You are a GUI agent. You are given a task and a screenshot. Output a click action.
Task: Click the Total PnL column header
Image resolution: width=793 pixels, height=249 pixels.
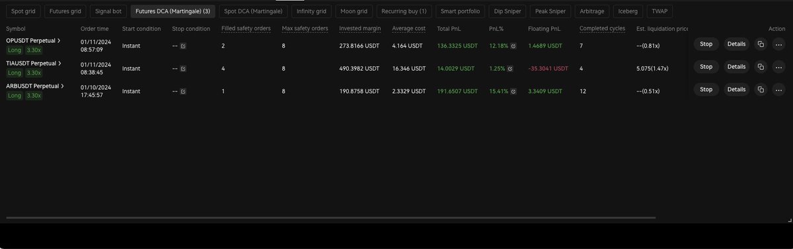pos(449,28)
